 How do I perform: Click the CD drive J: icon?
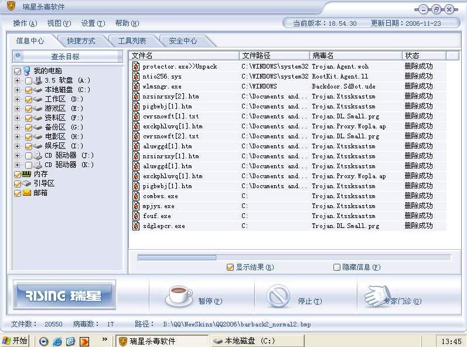[38, 155]
